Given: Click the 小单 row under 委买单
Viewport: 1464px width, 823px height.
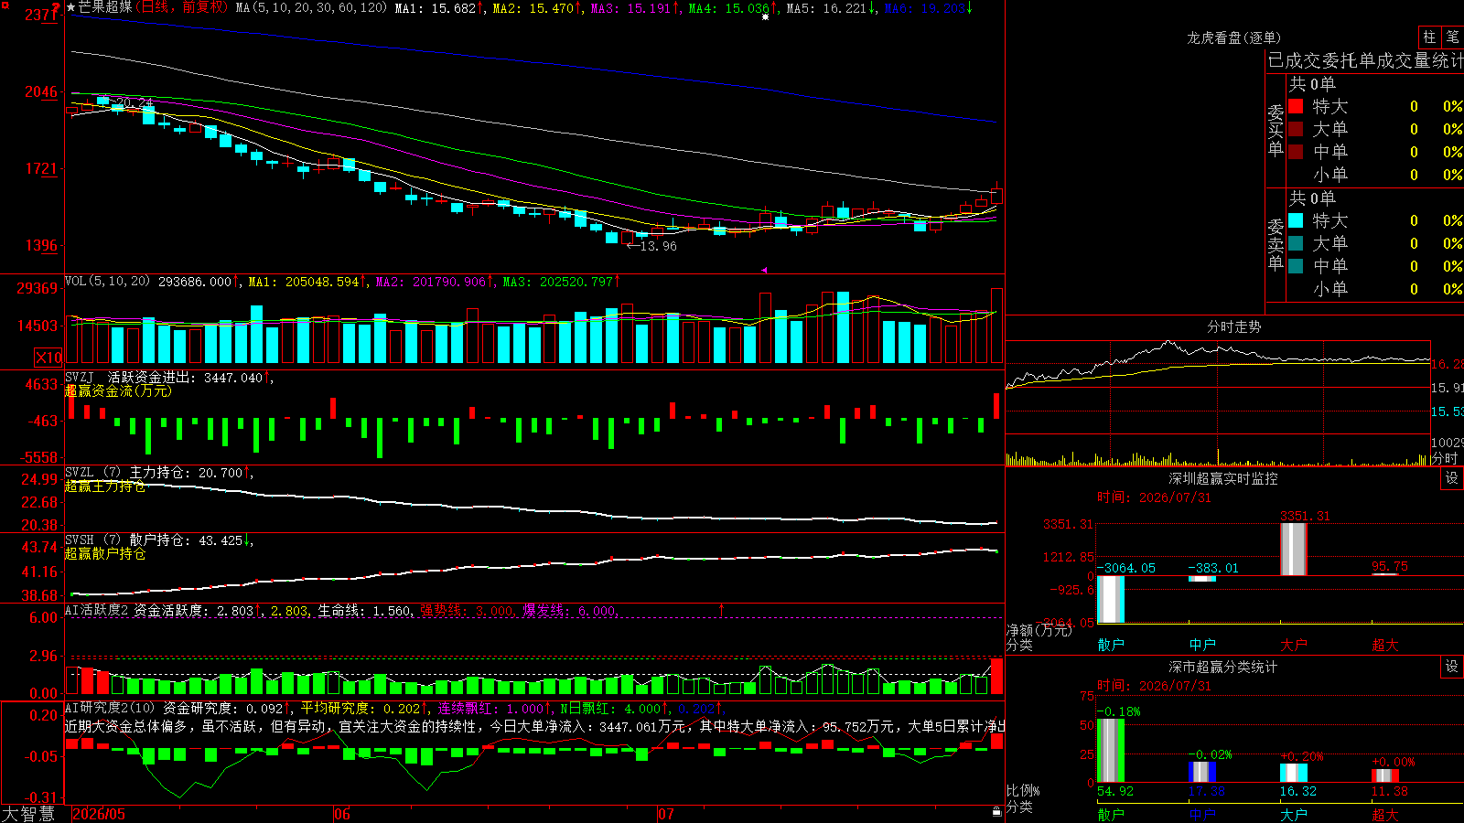Looking at the screenshot, I should (1375, 175).
